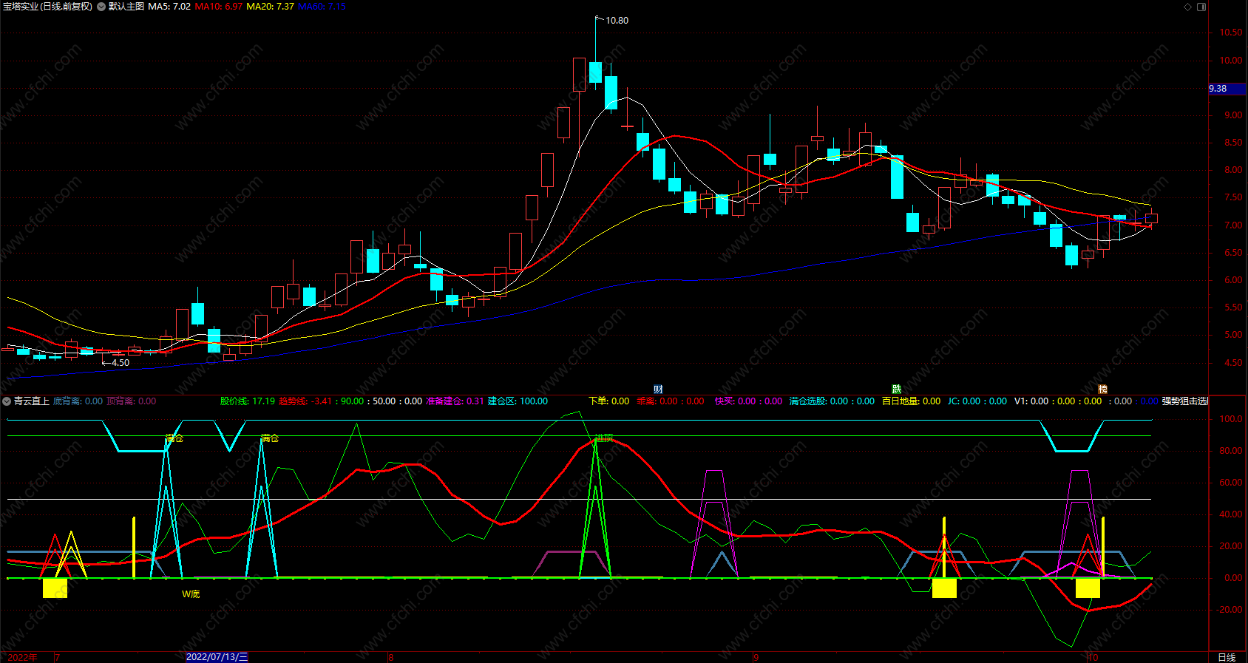Select the 宝塔实业 stock title label

point(48,7)
